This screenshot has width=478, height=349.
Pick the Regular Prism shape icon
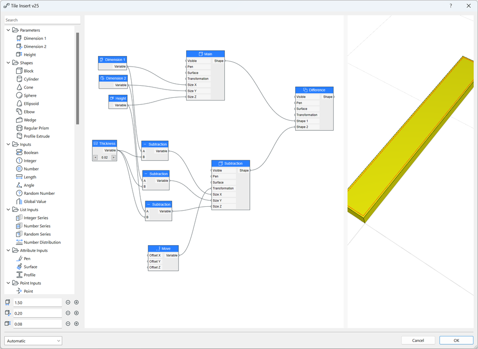point(19,128)
